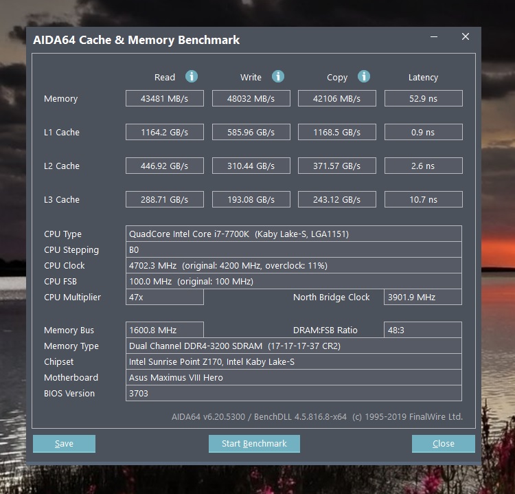Click BIOS Version field 3703

pyautogui.click(x=294, y=393)
